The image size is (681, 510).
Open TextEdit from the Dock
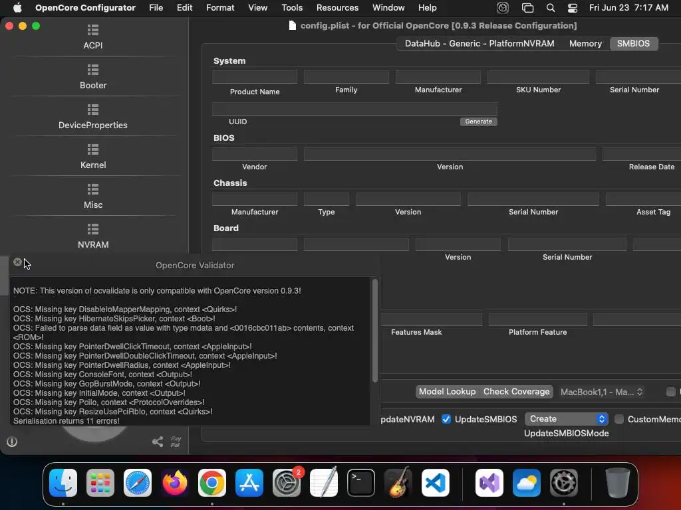[x=324, y=482]
